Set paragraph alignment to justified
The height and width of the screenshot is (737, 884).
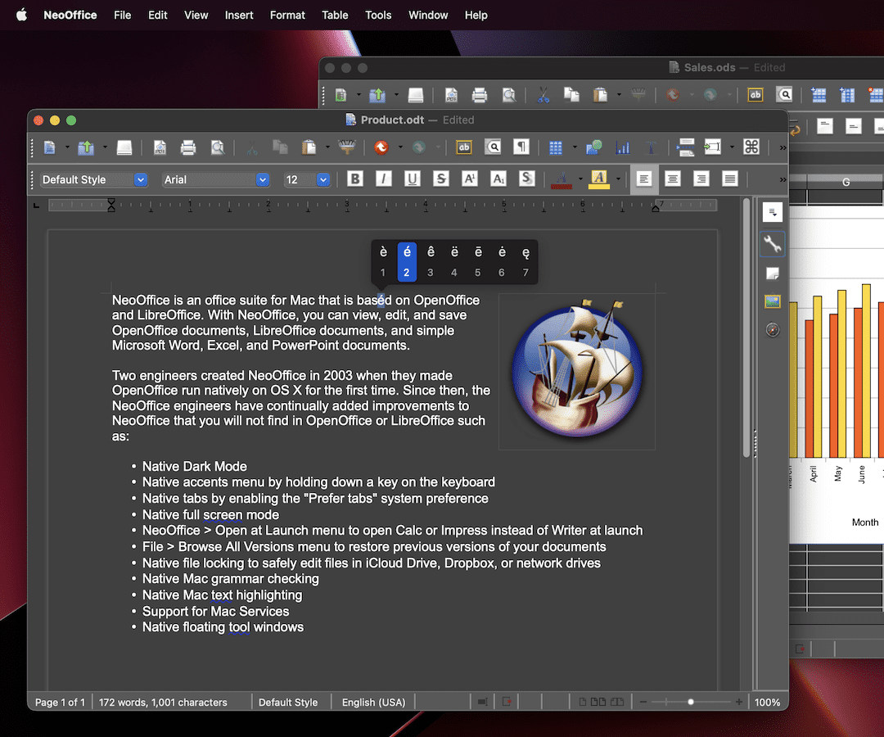coord(730,179)
